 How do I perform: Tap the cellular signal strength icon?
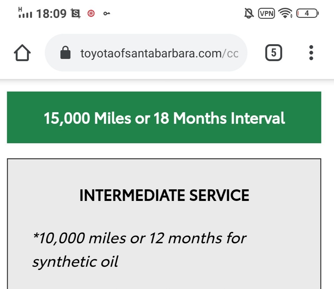point(25,13)
